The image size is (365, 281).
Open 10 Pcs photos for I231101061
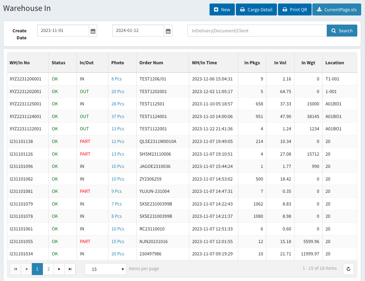pos(118,229)
